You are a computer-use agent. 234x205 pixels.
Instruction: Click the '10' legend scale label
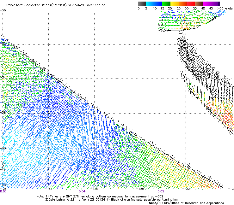155,9
